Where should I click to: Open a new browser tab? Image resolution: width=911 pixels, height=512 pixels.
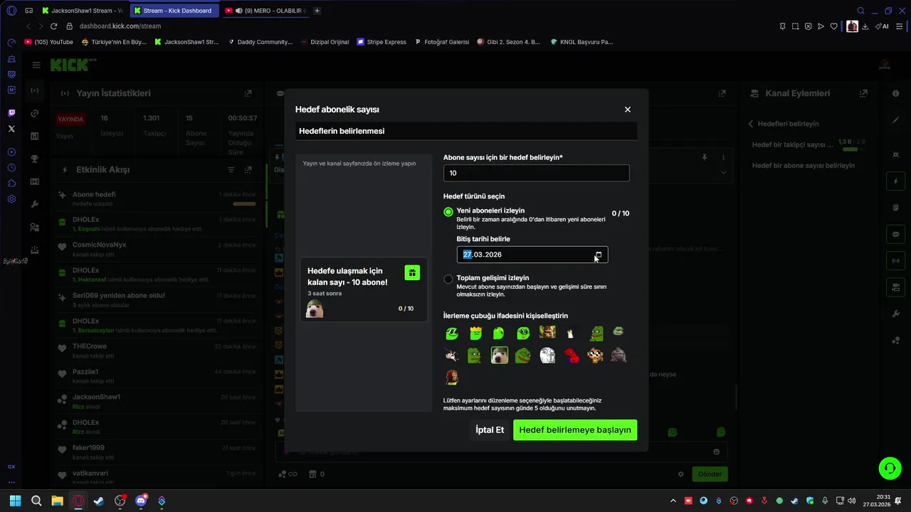pos(317,11)
